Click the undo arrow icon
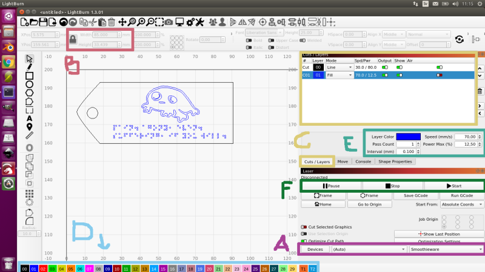This screenshot has height=272, width=485. point(64,22)
